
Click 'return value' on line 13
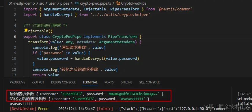click(x=46, y=75)
